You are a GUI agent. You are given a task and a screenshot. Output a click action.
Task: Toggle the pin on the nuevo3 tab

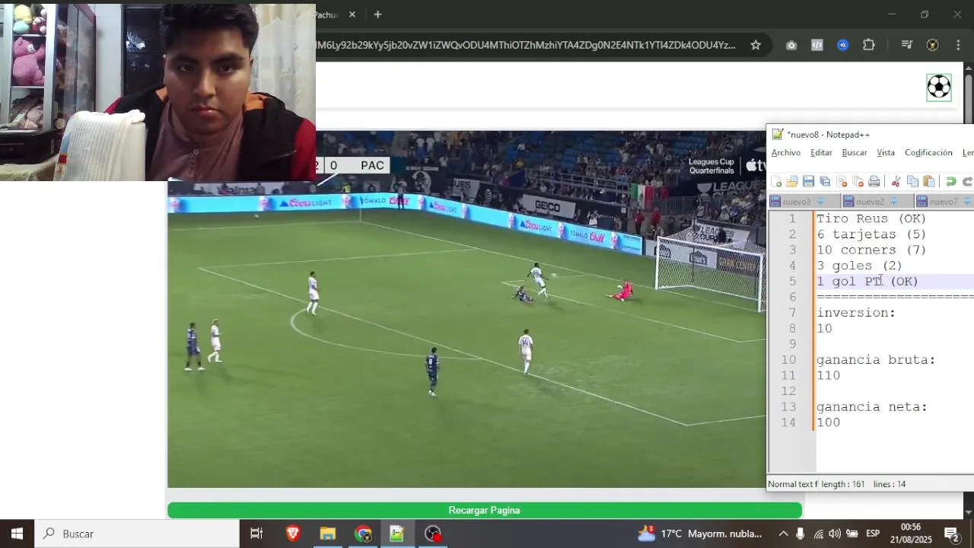820,202
